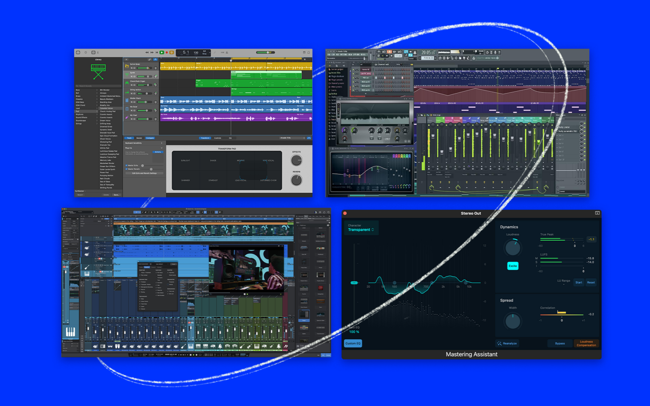Switch to the Master tab in Logic

pos(140,138)
